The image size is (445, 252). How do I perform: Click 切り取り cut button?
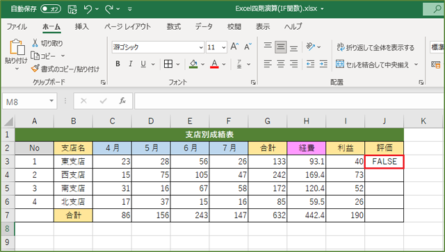pos(47,43)
